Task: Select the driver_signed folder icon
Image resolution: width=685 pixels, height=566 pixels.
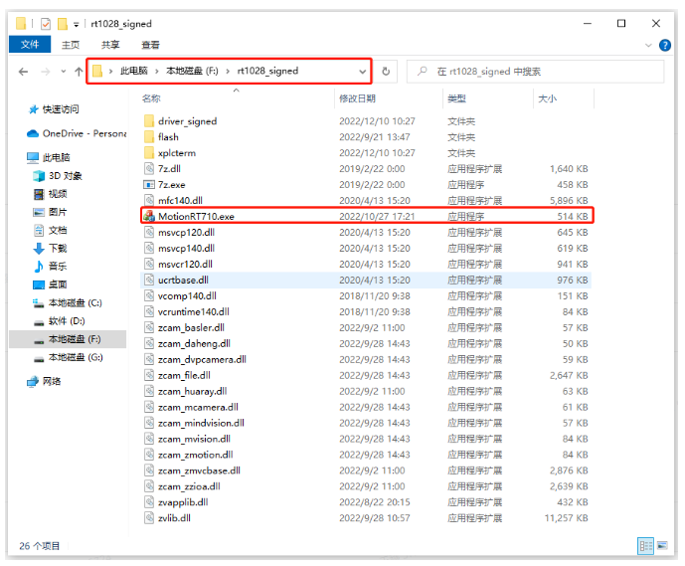Action: coord(149,121)
